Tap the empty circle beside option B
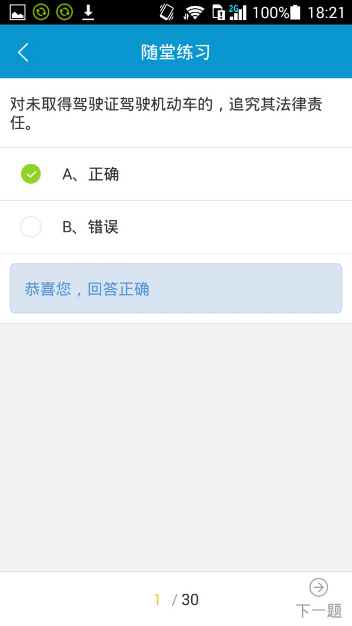 tap(31, 226)
